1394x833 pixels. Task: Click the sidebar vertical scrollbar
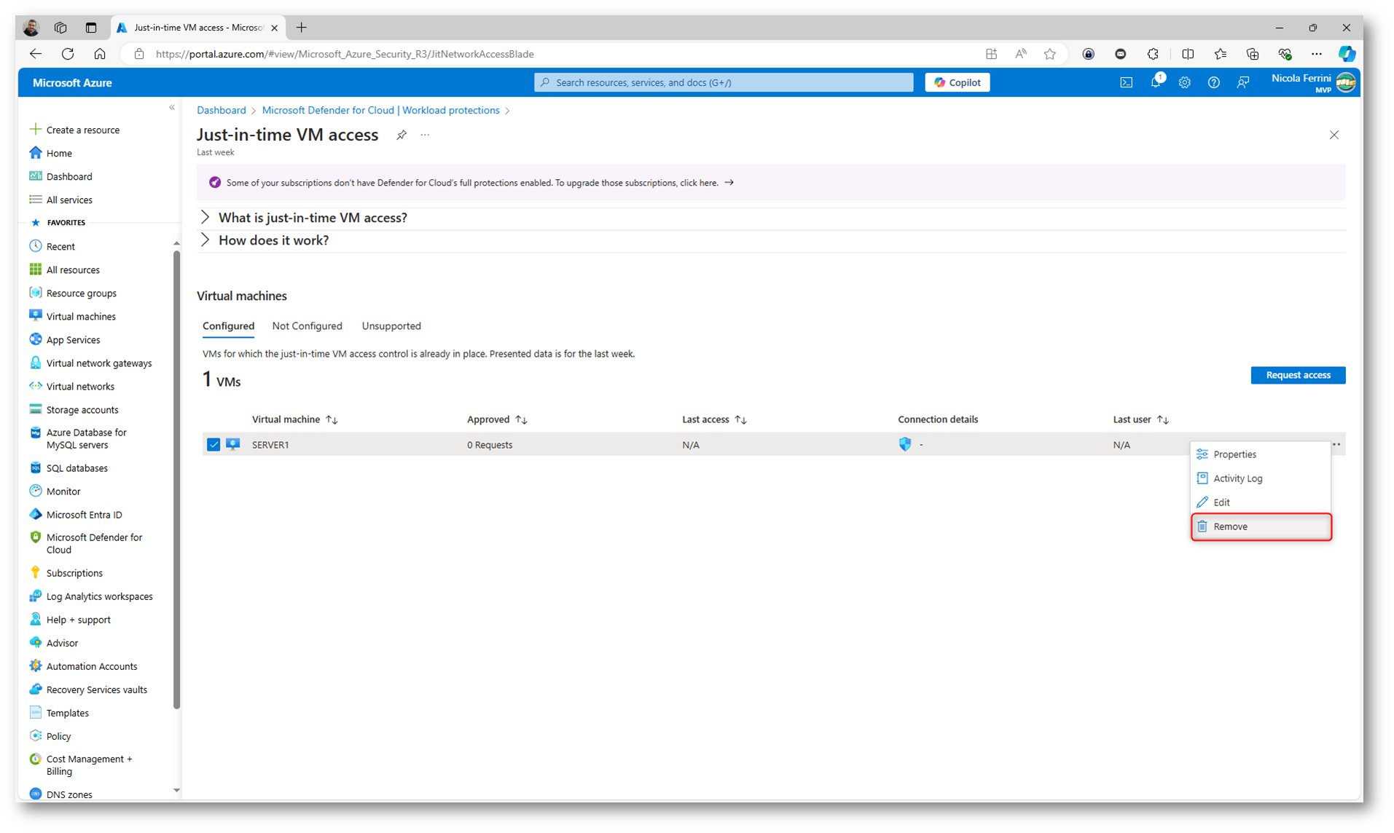(176, 478)
